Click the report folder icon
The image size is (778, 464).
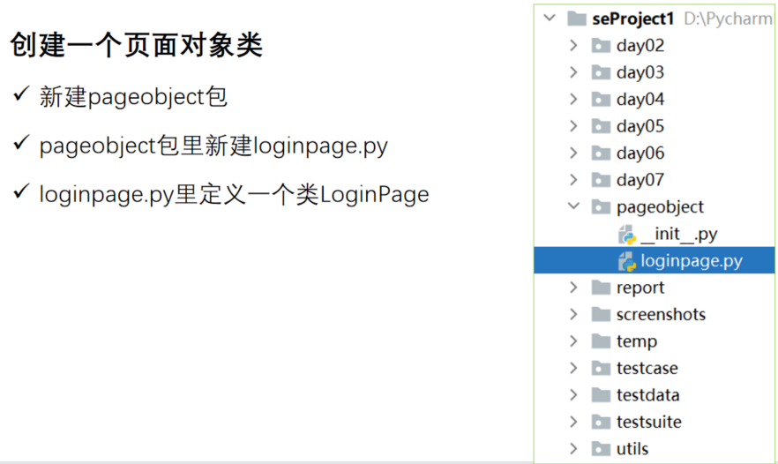[602, 288]
